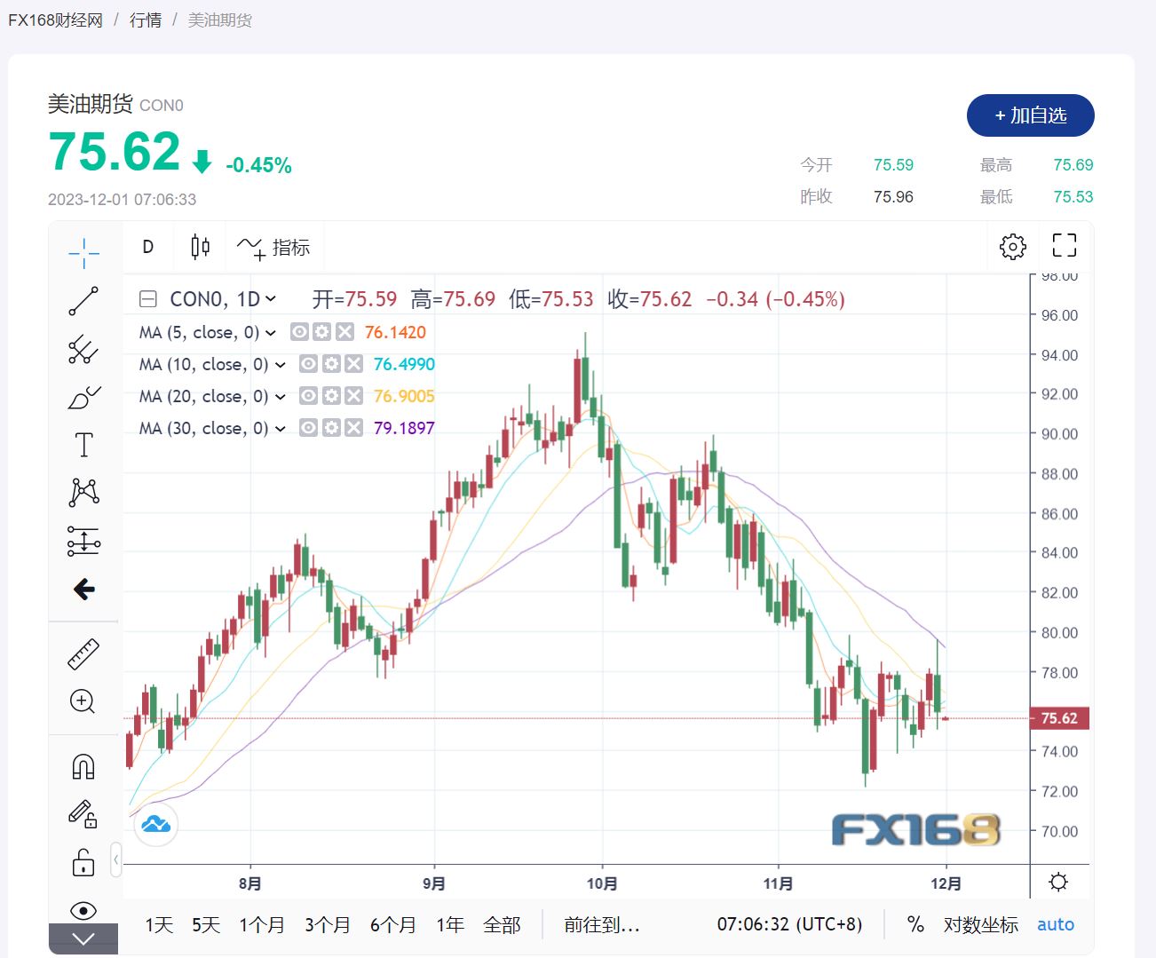
Task: Expand the CON0, 1D symbol dropdown
Action: click(x=271, y=299)
